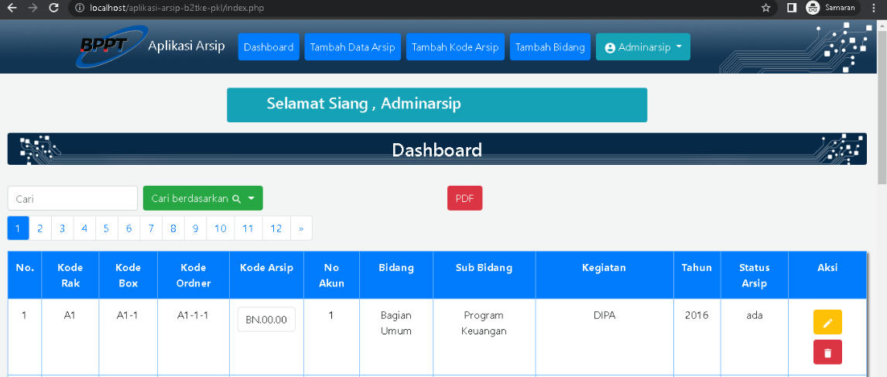Click the Kode Ordner column header
Image resolution: width=887 pixels, height=377 pixels.
(x=193, y=275)
